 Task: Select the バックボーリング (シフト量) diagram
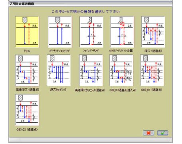coord(122,32)
